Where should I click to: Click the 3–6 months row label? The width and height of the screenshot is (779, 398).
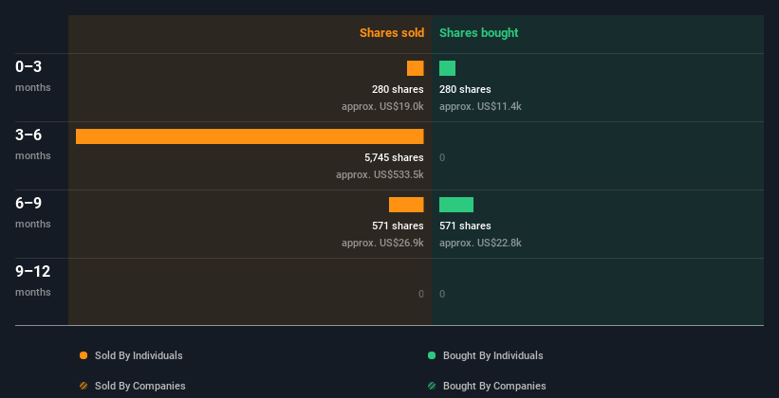coord(33,144)
